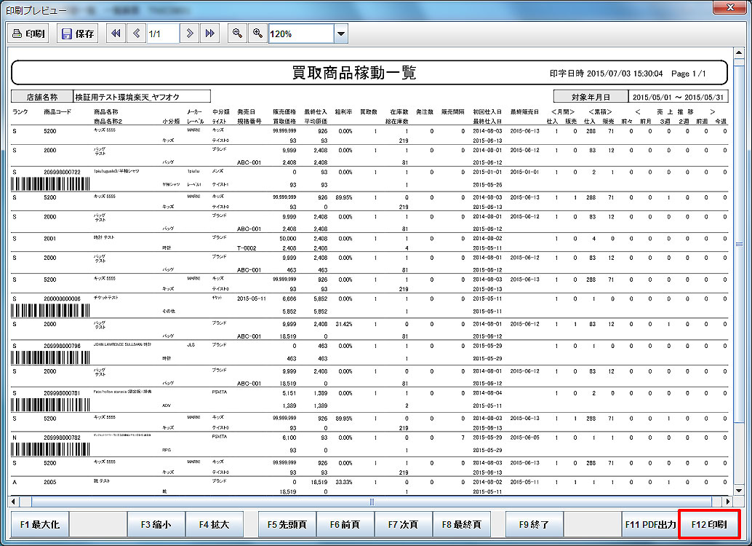Jump to last page using double-right arrow icon

pos(210,33)
